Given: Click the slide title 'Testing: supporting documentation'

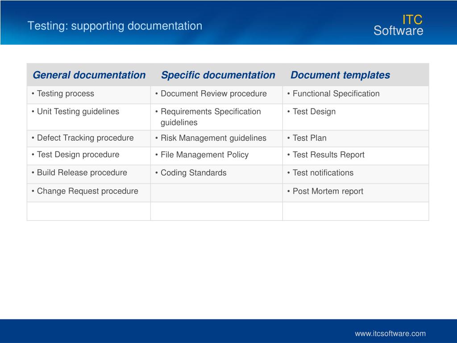Looking at the screenshot, I should [115, 26].
